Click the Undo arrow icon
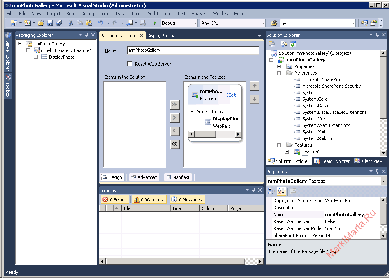 (x=101, y=23)
